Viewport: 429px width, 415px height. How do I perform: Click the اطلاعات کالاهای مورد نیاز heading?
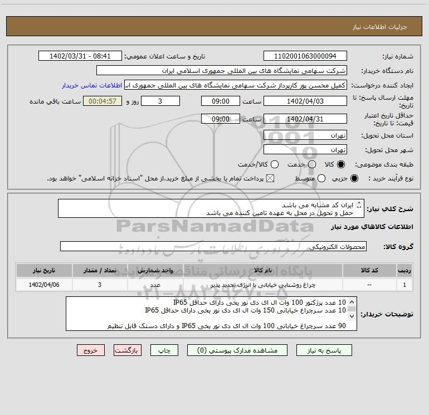tap(372, 227)
